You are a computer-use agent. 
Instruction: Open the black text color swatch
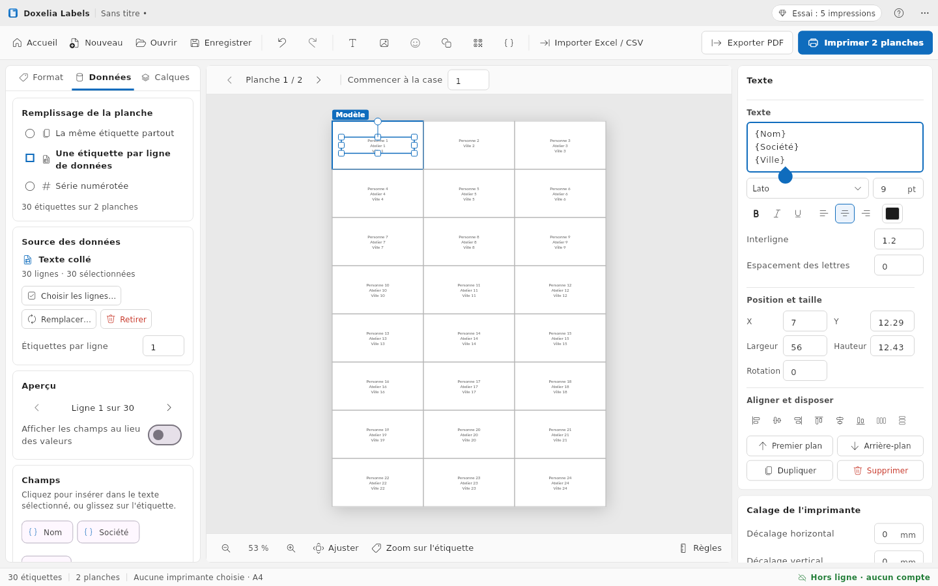(x=892, y=214)
